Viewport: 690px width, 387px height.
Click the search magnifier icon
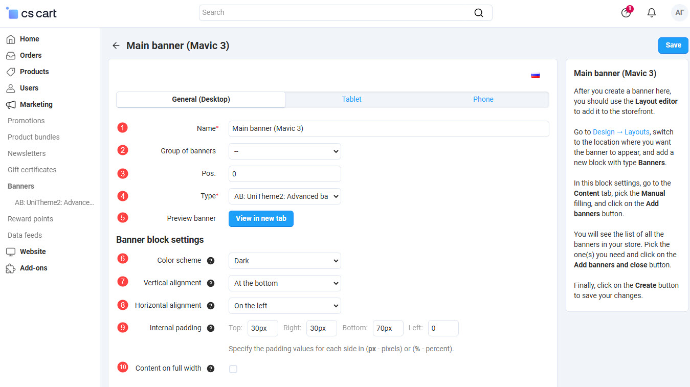479,13
